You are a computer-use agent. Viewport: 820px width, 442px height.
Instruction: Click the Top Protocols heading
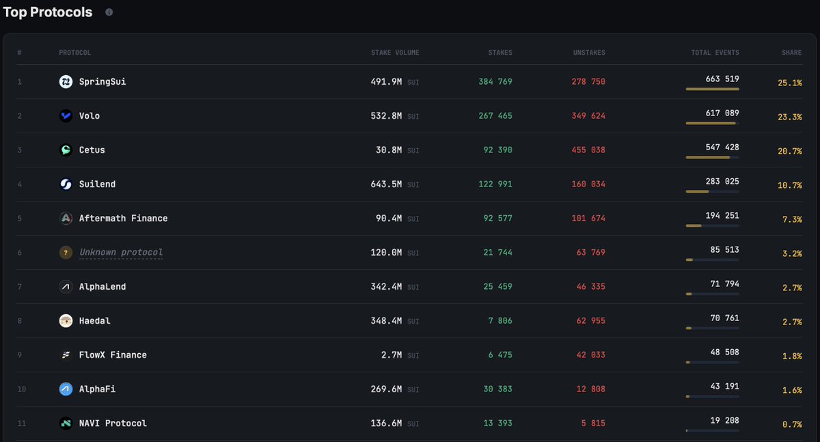[48, 12]
